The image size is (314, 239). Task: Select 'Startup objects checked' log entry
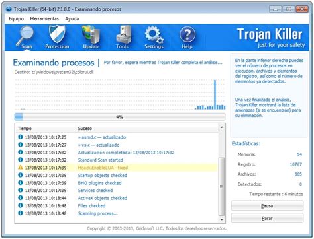point(117,175)
